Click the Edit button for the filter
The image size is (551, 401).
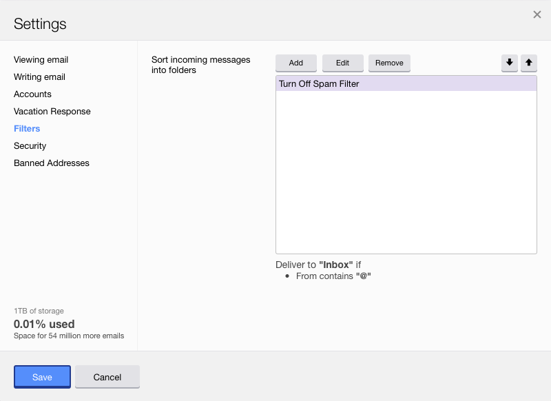coord(342,63)
